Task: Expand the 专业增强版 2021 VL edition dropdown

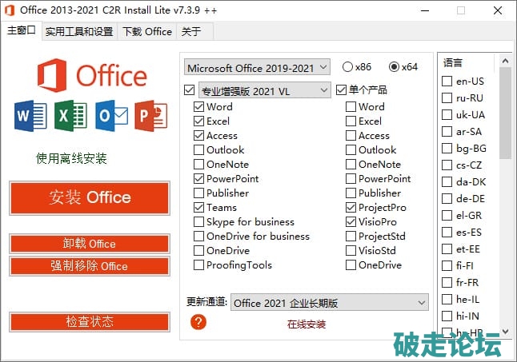Action: click(x=264, y=91)
